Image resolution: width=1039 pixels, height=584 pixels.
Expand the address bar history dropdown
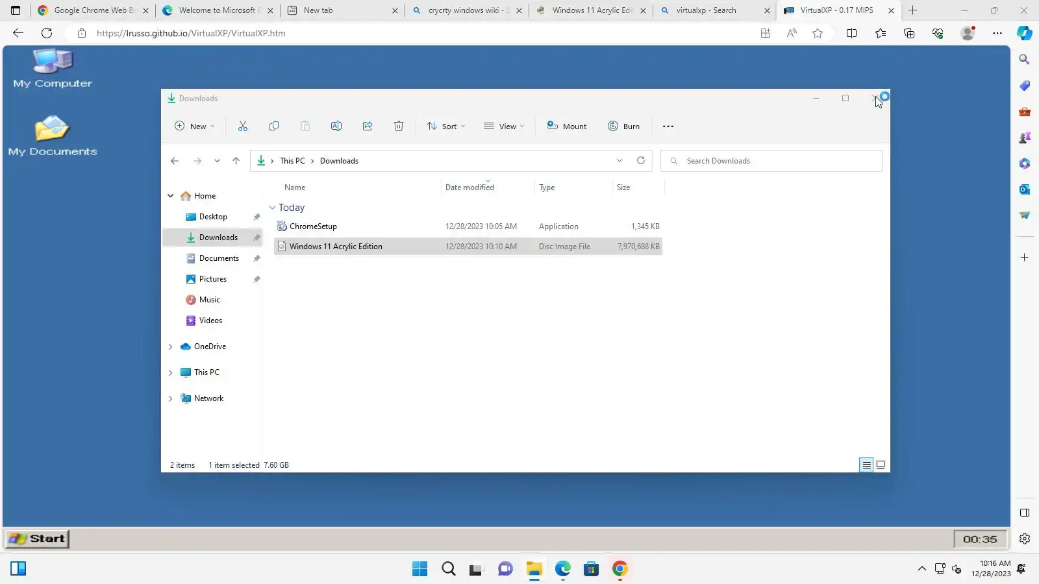[x=620, y=160]
